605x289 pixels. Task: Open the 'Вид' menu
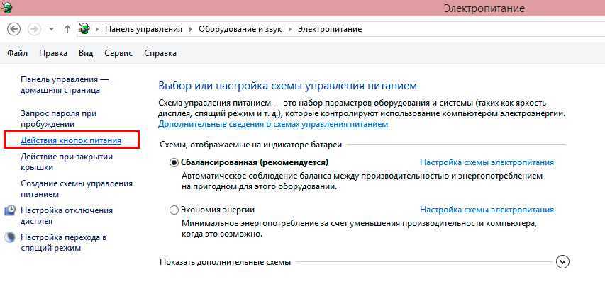click(86, 53)
